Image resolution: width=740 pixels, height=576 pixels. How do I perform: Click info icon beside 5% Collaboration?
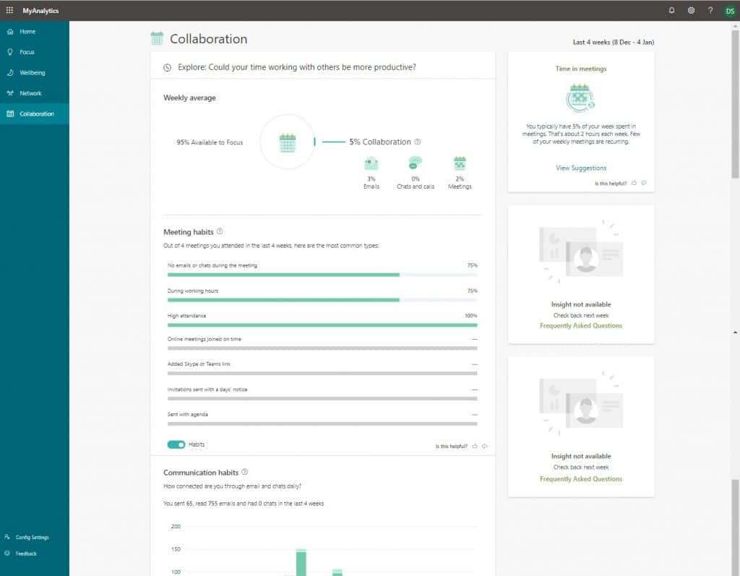coord(418,142)
